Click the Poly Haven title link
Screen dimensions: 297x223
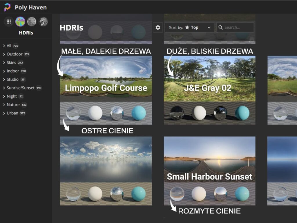[x=31, y=7]
